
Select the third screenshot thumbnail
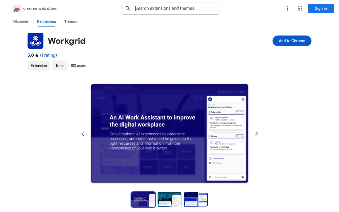point(195,199)
